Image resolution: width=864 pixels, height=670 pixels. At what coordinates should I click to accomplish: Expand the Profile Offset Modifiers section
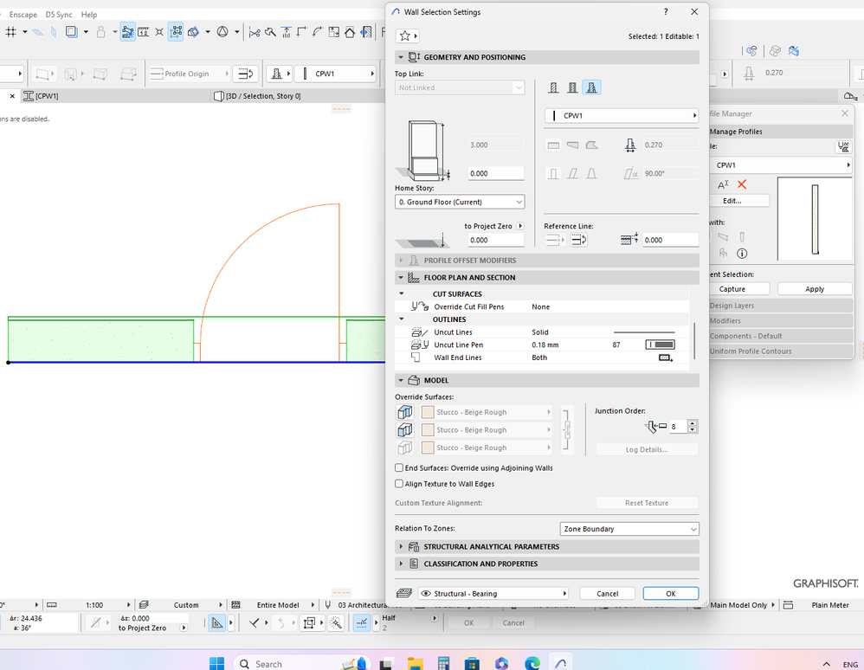pos(401,261)
